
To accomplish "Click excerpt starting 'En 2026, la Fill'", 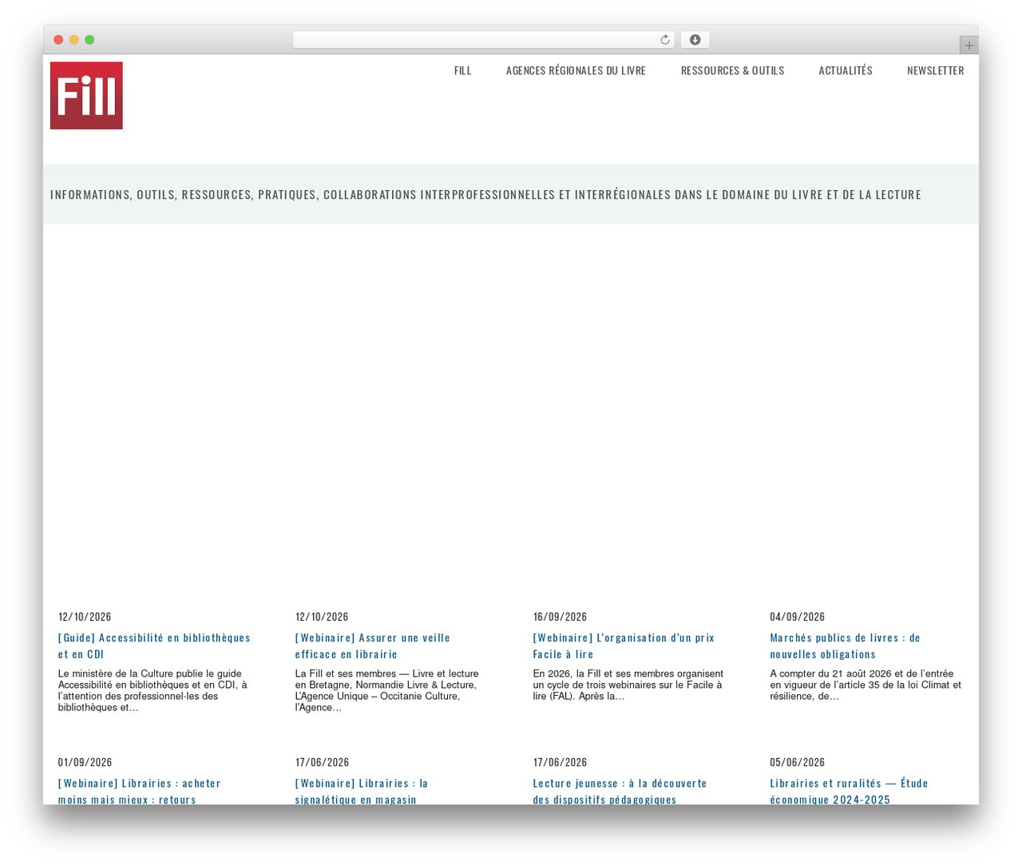I will point(628,685).
